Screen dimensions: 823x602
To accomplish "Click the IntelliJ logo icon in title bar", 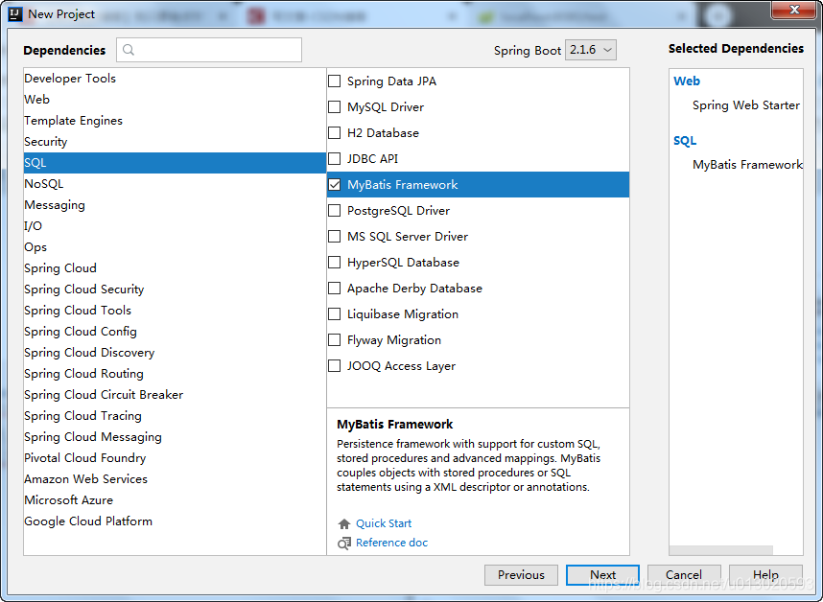I will [x=15, y=13].
